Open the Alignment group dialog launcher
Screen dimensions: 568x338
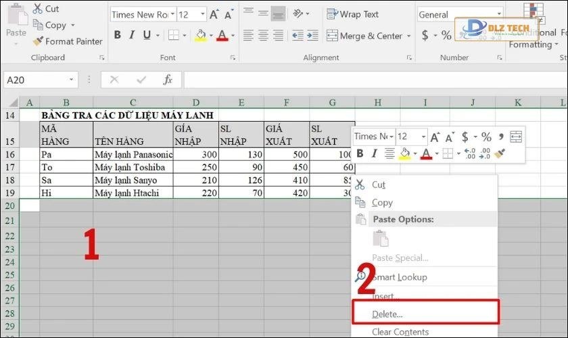pos(409,57)
